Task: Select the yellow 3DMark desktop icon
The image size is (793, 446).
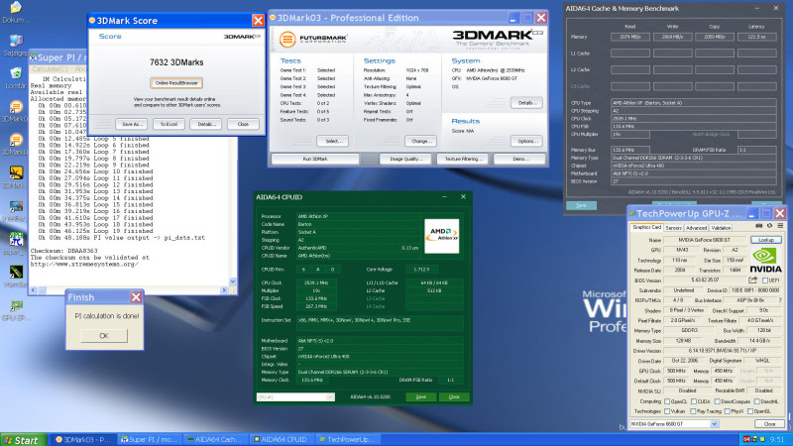Action: 16,177
